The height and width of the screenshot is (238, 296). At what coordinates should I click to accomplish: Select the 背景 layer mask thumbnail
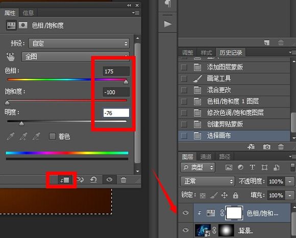[226, 230]
